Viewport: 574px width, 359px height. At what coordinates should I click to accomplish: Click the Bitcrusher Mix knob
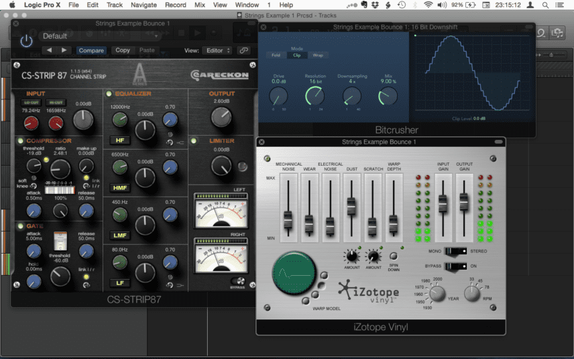388,96
